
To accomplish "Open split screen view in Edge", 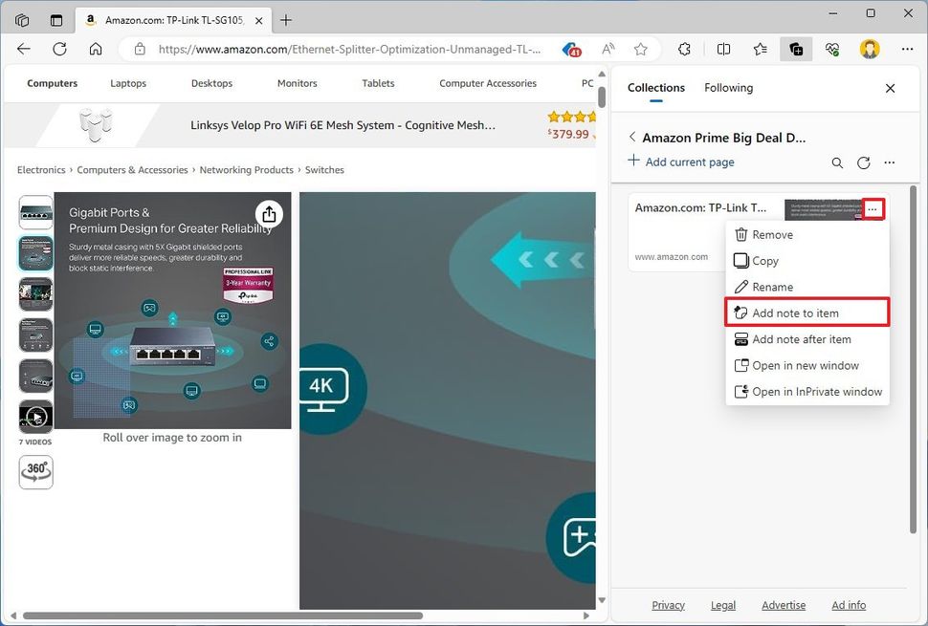I will point(724,49).
